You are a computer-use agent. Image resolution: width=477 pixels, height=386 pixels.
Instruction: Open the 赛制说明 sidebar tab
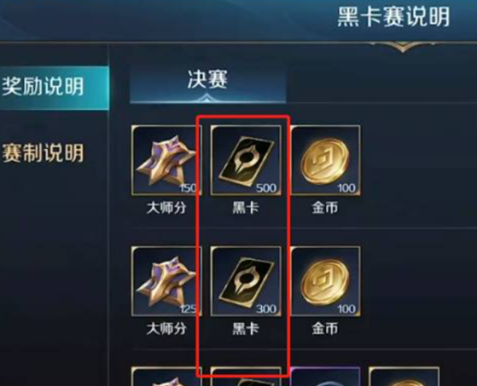tap(44, 153)
